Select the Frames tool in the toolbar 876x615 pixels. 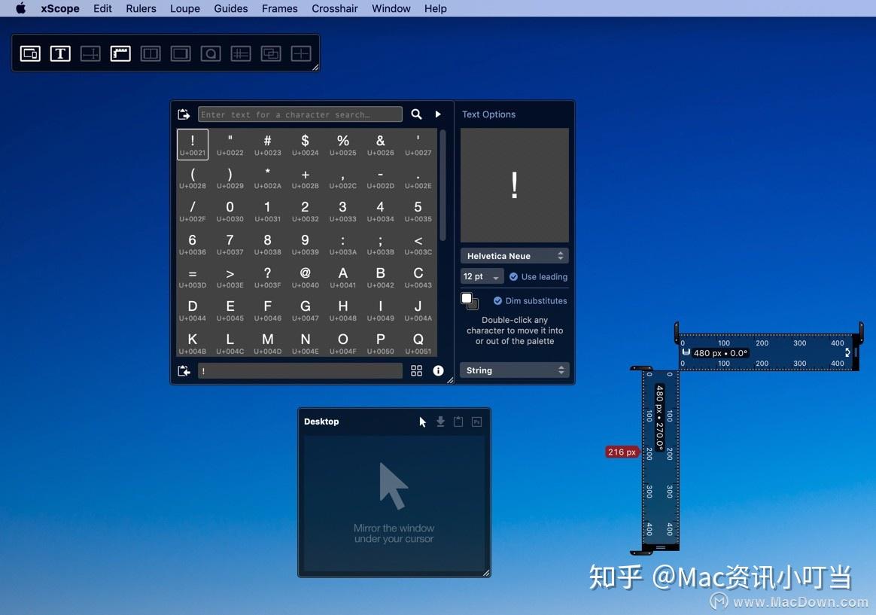pyautogui.click(x=181, y=53)
